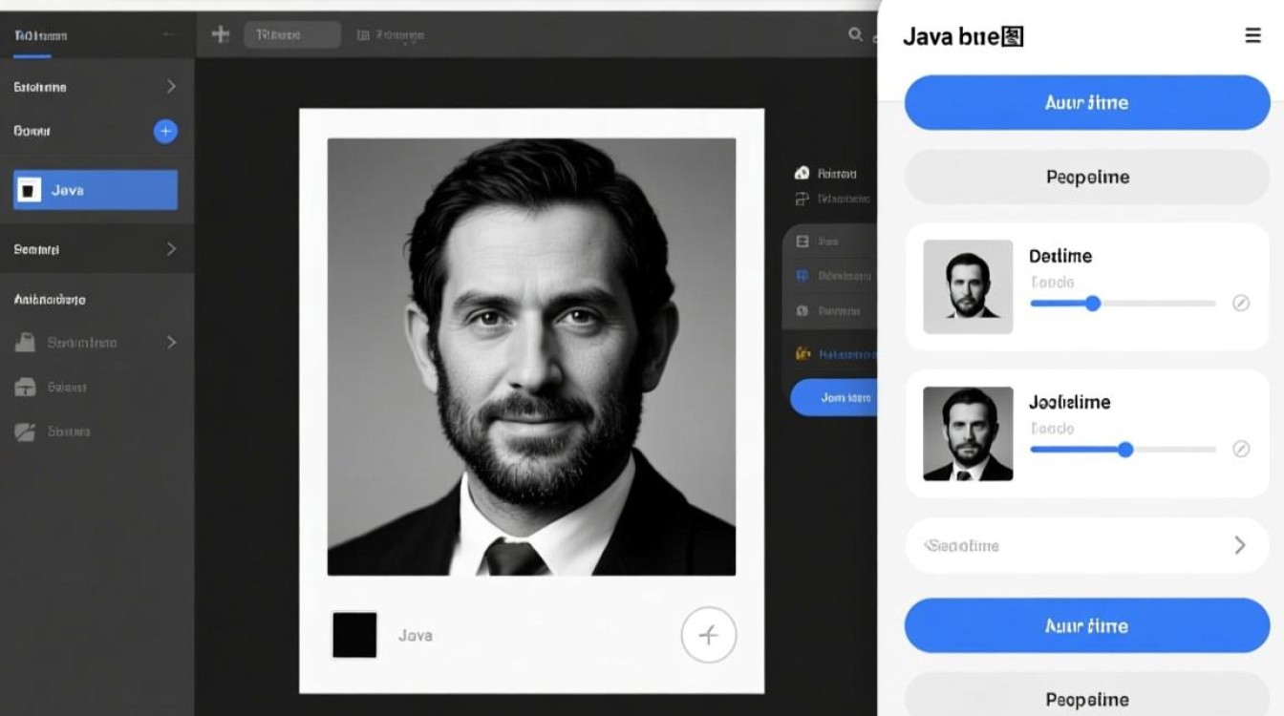The image size is (1284, 716).
Task: Switch to the tab right of the toolbar plus icon
Action: (292, 35)
